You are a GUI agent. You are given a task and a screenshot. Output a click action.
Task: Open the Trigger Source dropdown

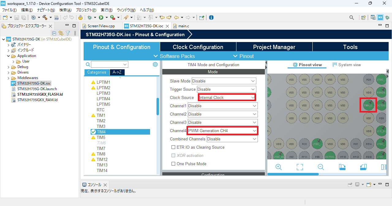226,89
